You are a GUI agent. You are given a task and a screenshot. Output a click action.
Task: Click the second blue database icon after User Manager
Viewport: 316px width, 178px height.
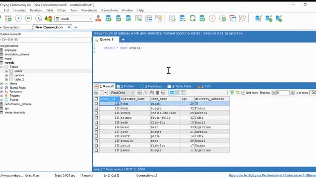click(118, 18)
